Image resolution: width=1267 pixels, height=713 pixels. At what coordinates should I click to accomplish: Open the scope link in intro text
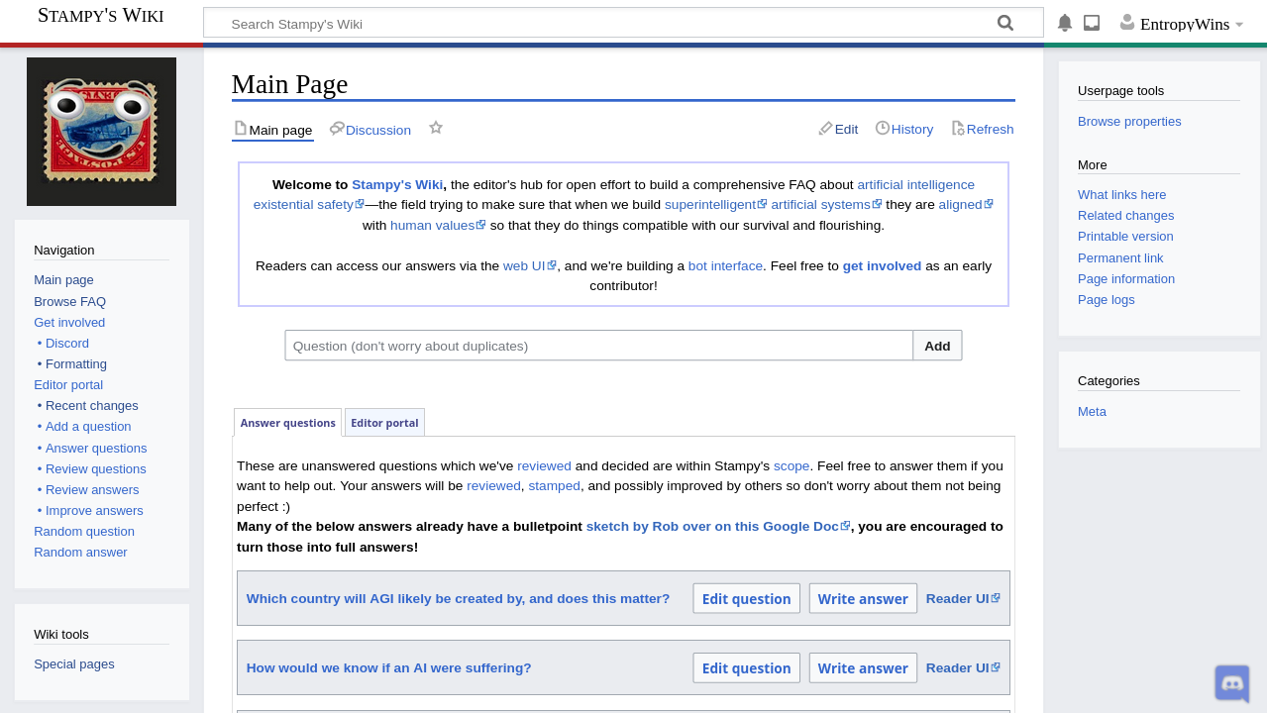tap(792, 465)
